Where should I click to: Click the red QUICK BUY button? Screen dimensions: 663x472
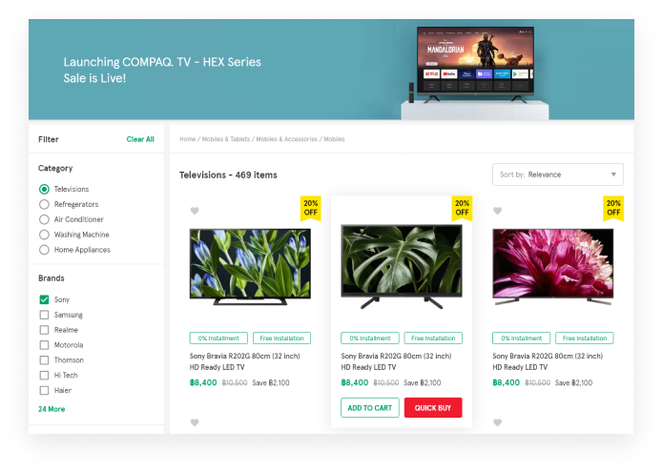(x=433, y=408)
